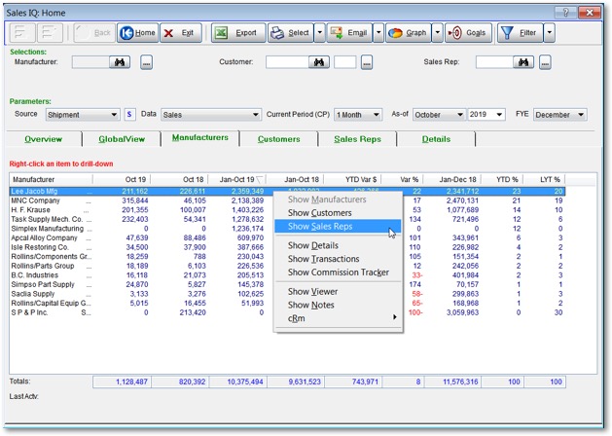The width and height of the screenshot is (612, 436).
Task: Open Goals from the toolbar
Action: [x=468, y=33]
